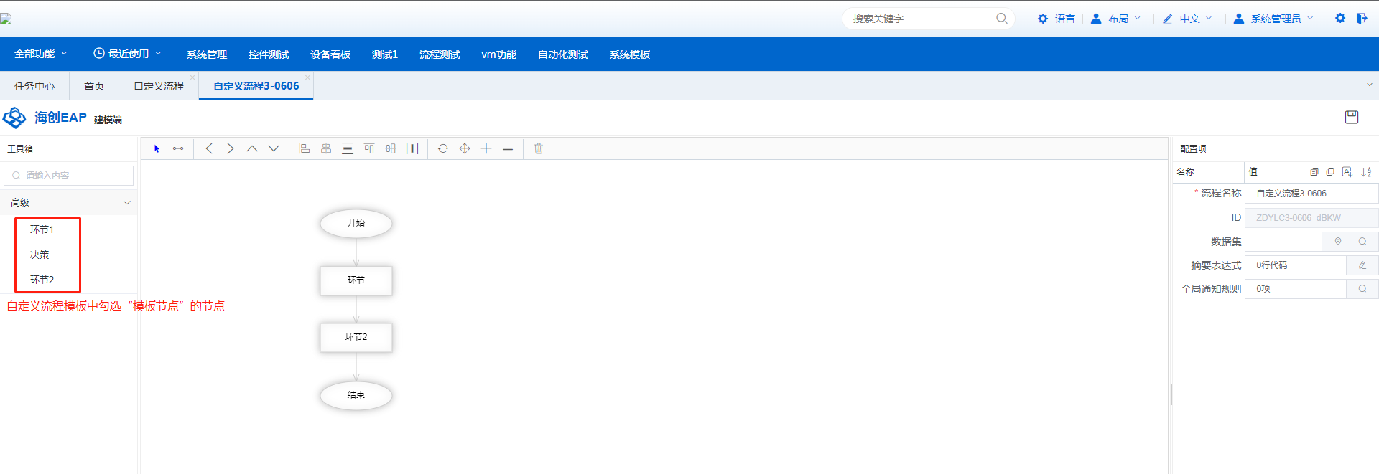
Task: Click the delete trash icon in toolbar
Action: pos(539,148)
